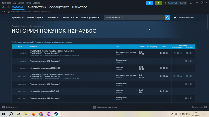Click balance value R$ 64,80

pyautogui.click(x=188, y=98)
